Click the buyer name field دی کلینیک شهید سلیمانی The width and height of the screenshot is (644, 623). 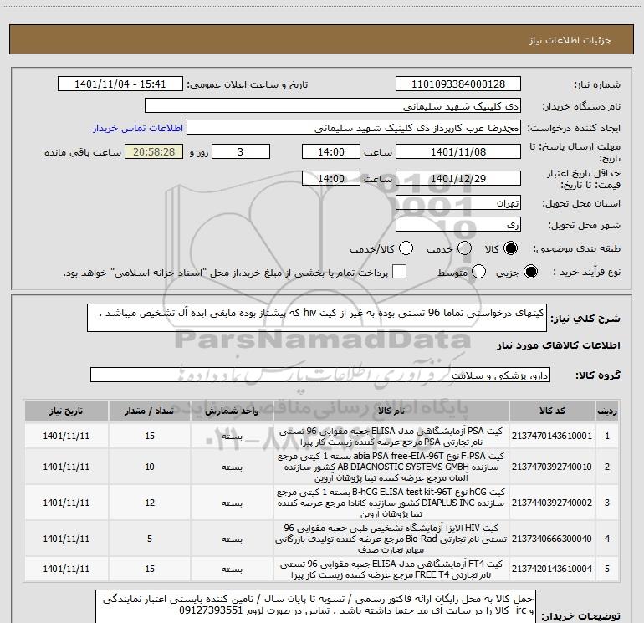[333, 106]
